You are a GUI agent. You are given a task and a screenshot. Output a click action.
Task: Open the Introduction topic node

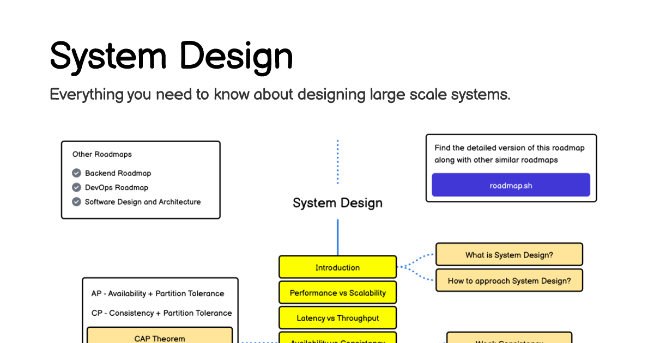pyautogui.click(x=337, y=267)
